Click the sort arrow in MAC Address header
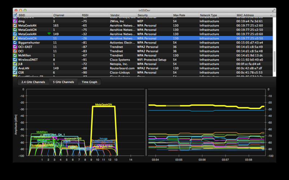 [271, 15]
